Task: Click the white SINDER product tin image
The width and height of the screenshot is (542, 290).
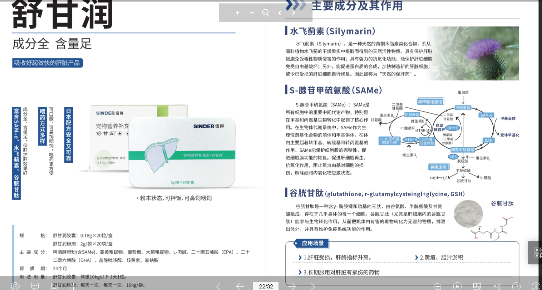Action: [x=182, y=153]
